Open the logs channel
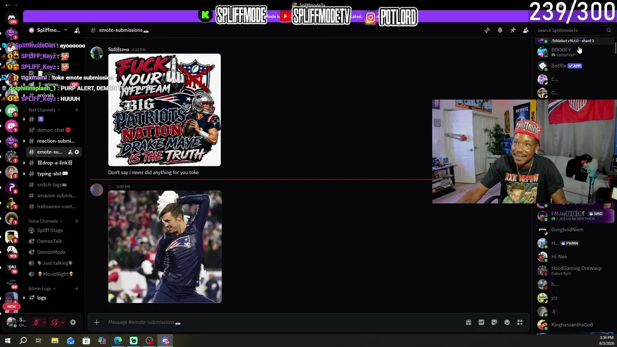 pyautogui.click(x=53, y=298)
